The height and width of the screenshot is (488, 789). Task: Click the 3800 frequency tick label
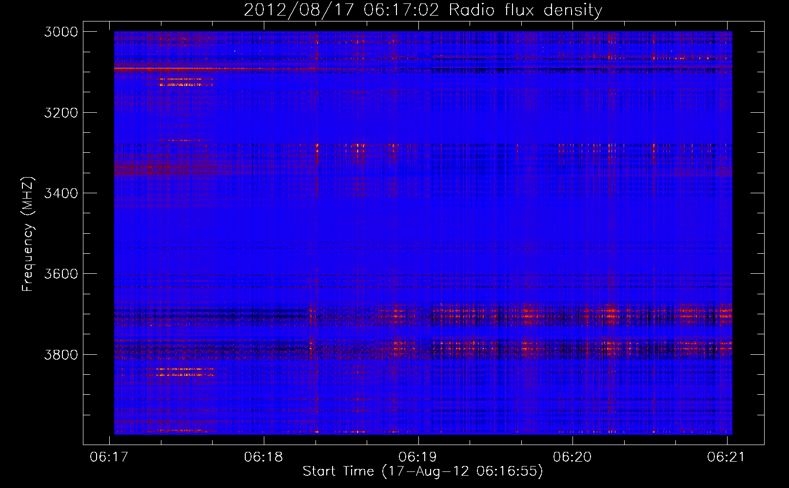coord(61,354)
